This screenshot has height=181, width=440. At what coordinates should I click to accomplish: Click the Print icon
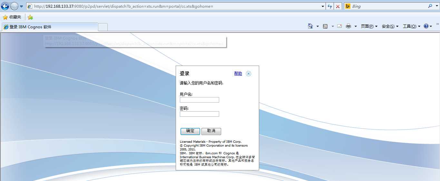[348, 26]
